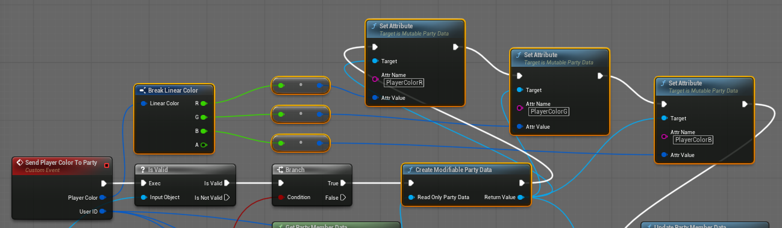This screenshot has height=228, width=782.
Task: Select the Get Party Member Data node header
Action: click(x=316, y=226)
